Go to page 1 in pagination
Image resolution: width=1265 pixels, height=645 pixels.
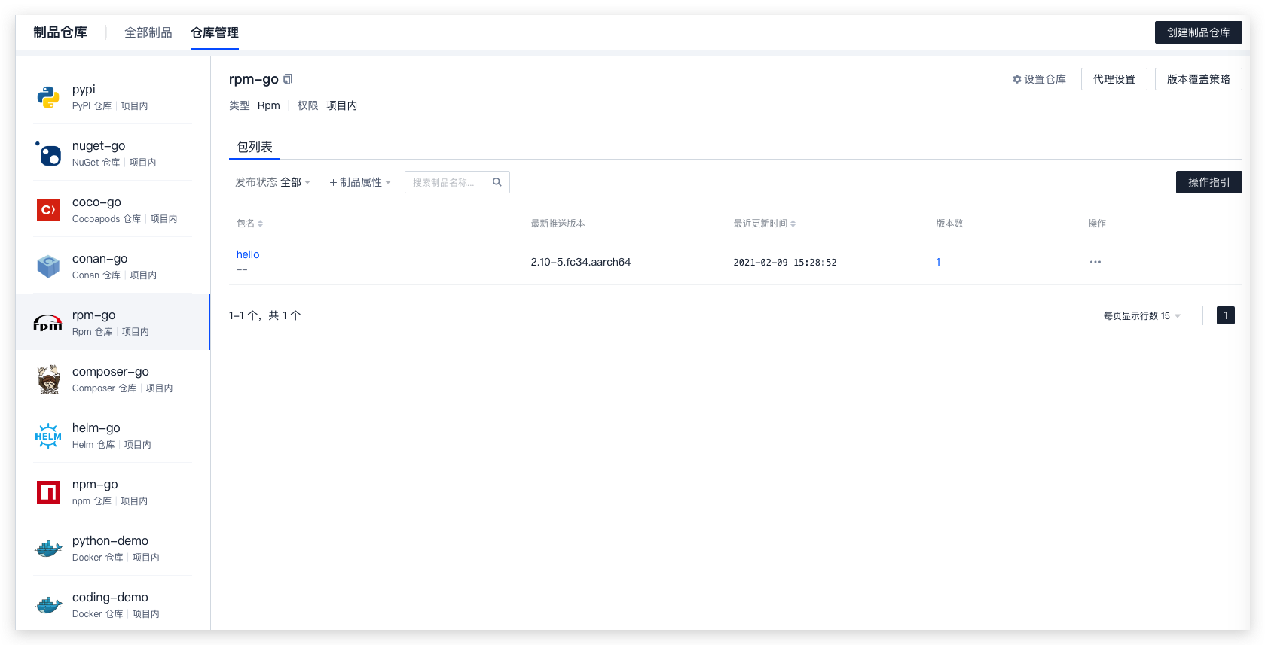click(1226, 315)
